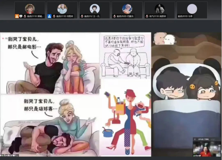This screenshot has width=222, height=160.
Task: Select the avatar of 航信212 王一凡
Action: coord(95,9)
